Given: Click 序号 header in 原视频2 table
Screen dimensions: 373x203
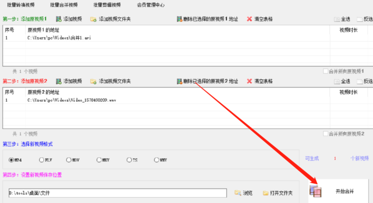Looking at the screenshot, I should point(9,92).
